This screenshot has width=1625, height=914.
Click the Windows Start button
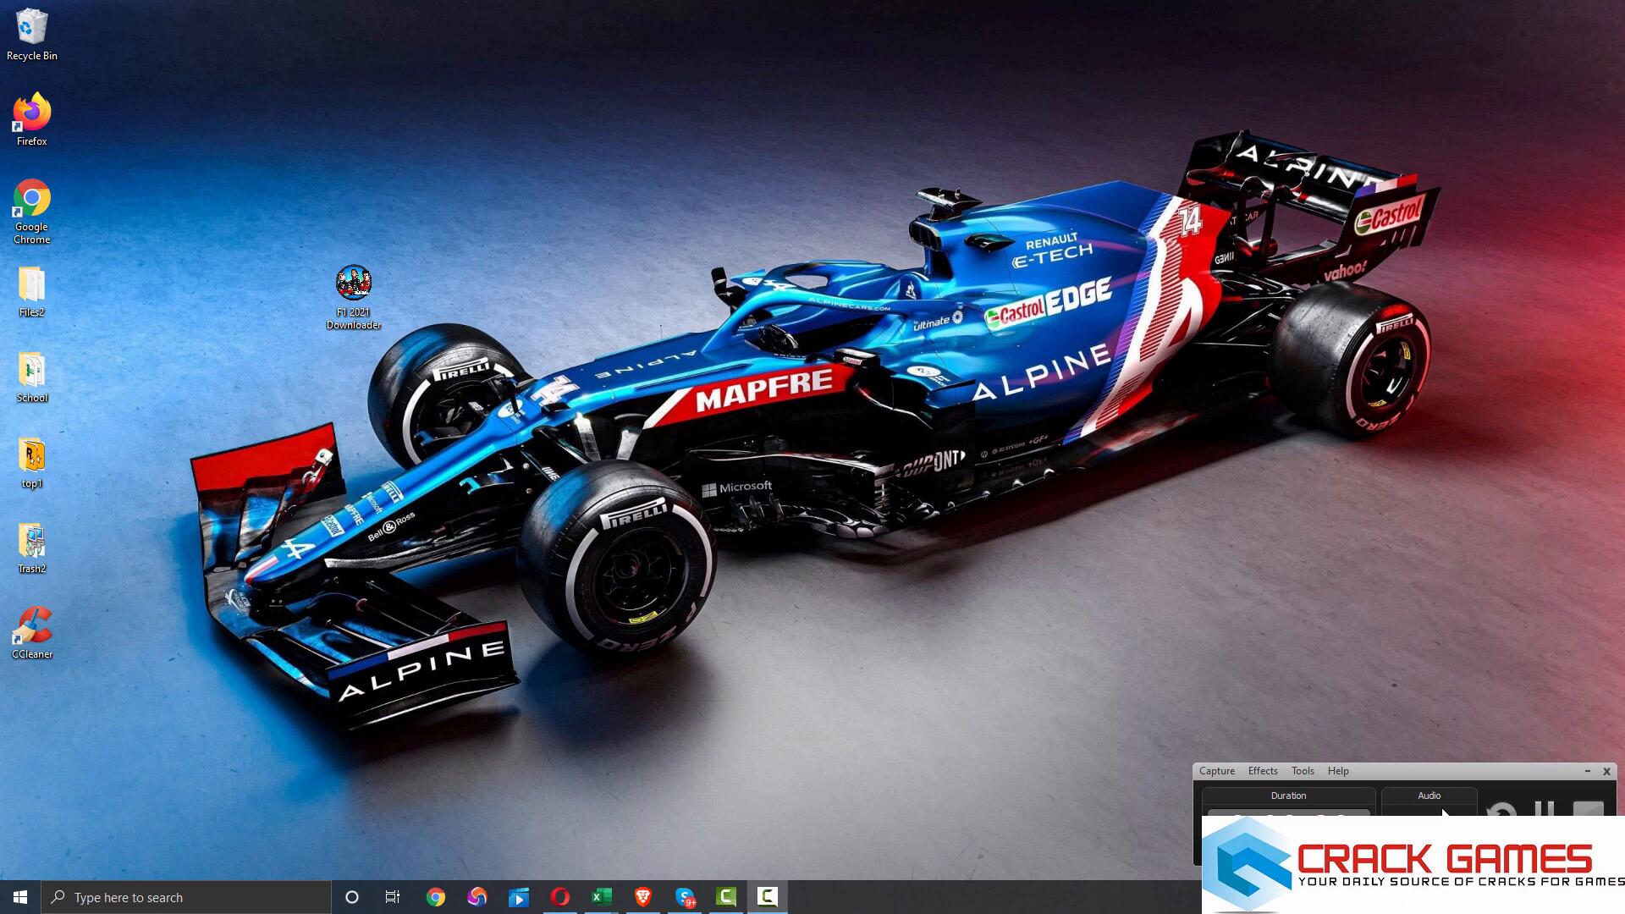point(20,897)
